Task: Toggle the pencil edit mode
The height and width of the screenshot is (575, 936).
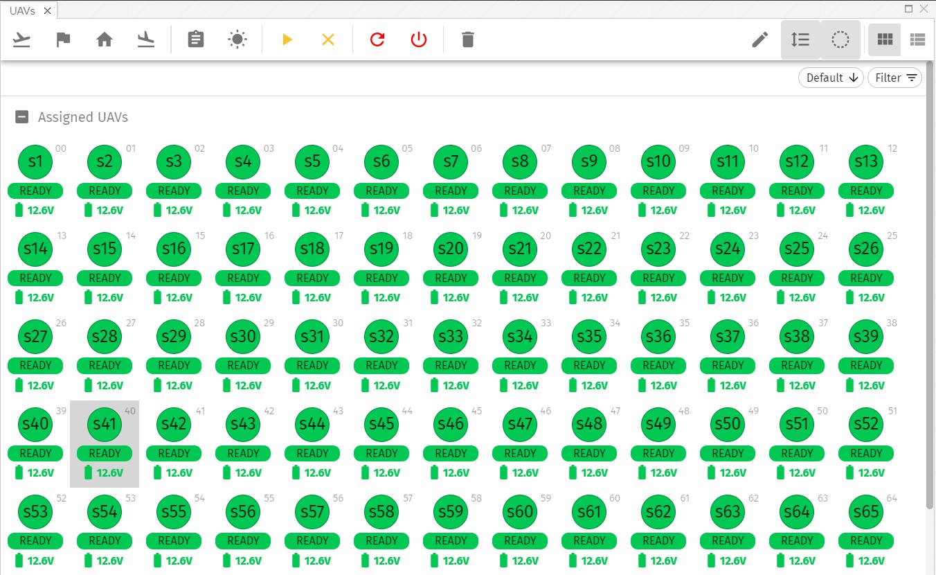Action: click(760, 39)
